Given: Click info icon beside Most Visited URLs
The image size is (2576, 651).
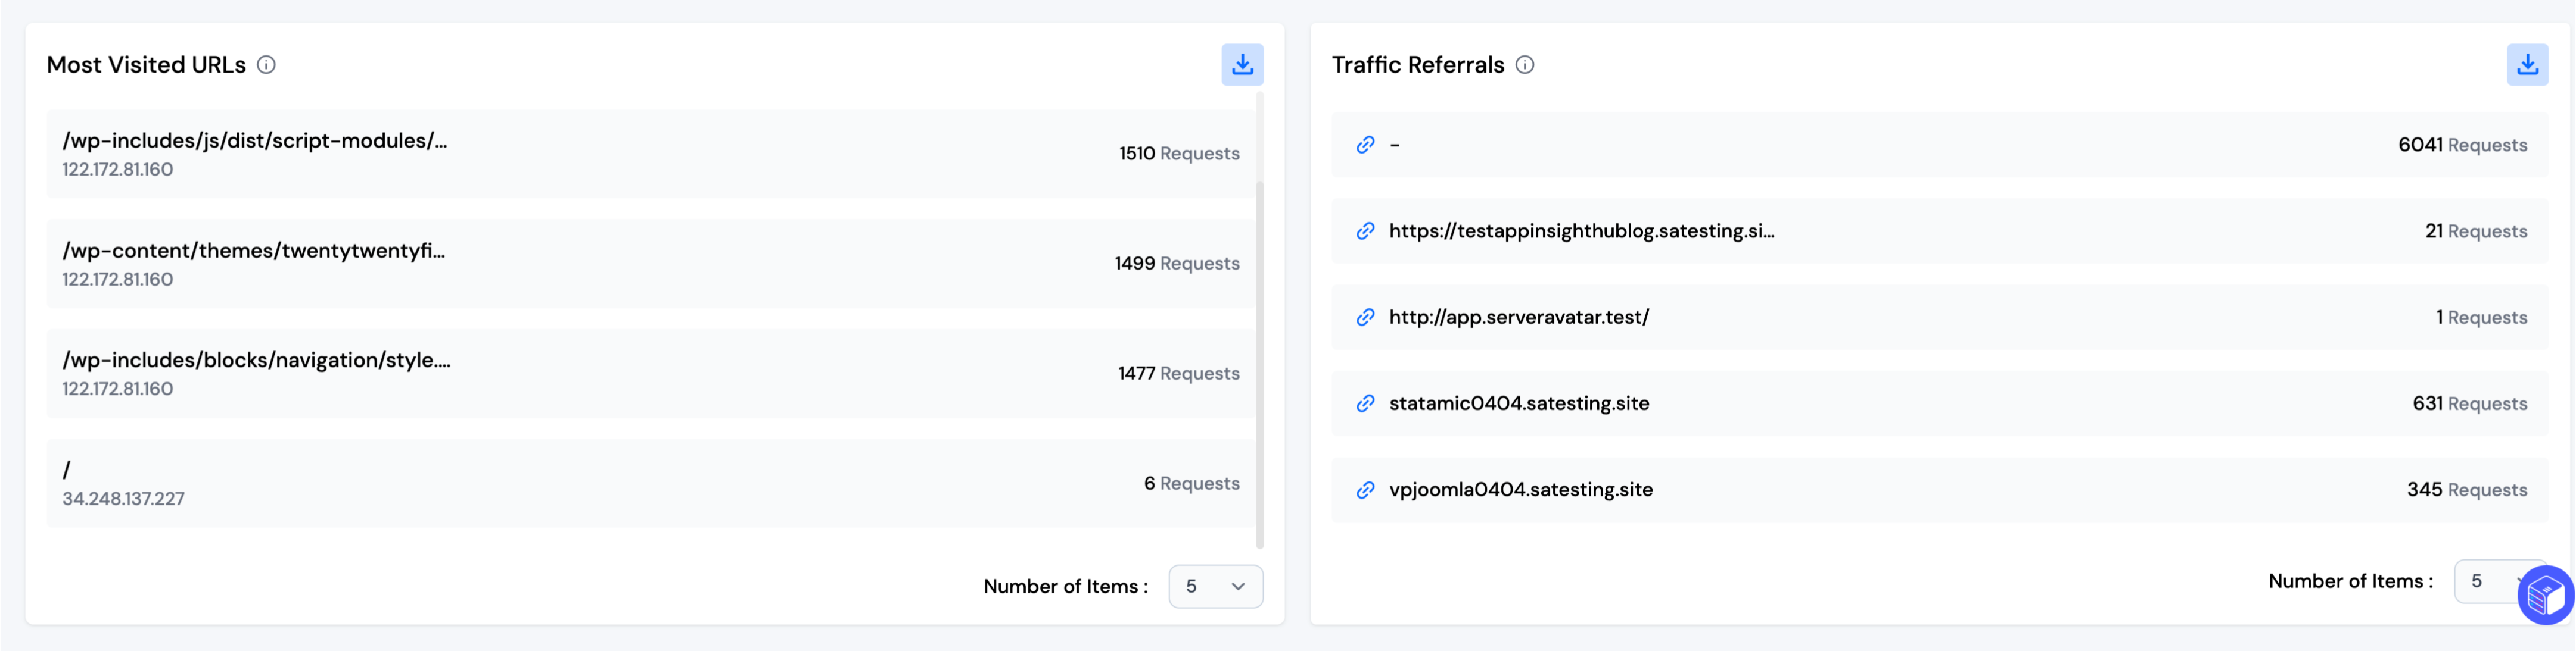Looking at the screenshot, I should pos(266,65).
